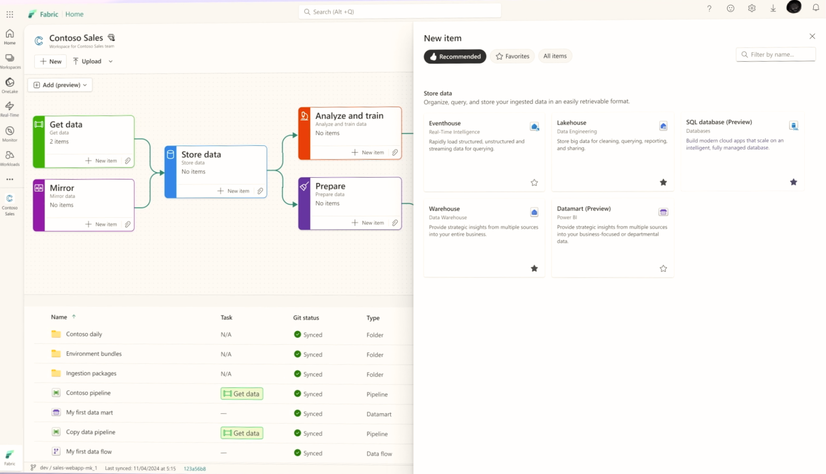Attach item to Get data task

(x=128, y=161)
